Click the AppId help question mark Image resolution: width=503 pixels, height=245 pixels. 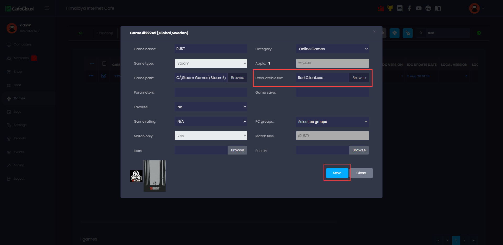coord(269,64)
